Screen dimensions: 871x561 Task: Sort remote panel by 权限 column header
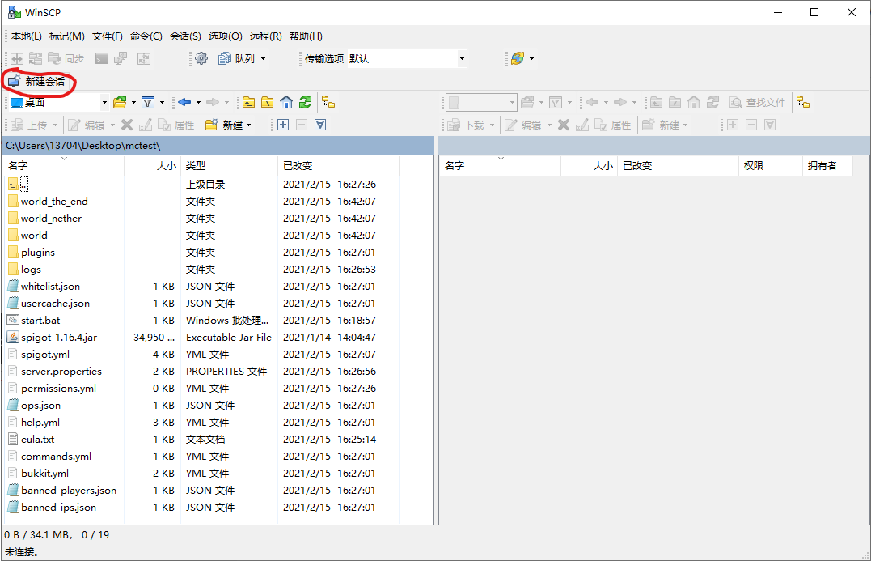(770, 166)
